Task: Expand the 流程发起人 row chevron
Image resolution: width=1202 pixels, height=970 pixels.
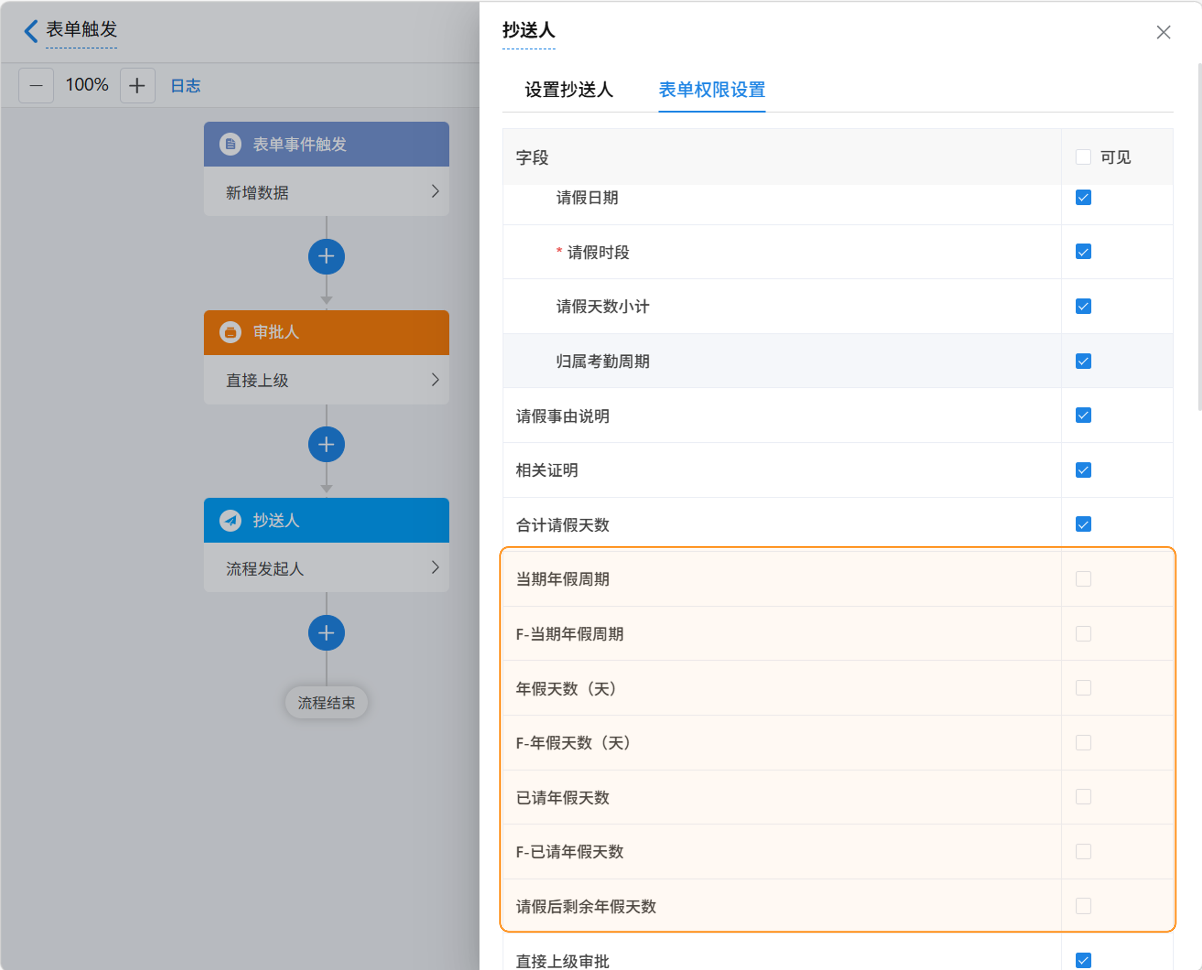Action: tap(435, 568)
